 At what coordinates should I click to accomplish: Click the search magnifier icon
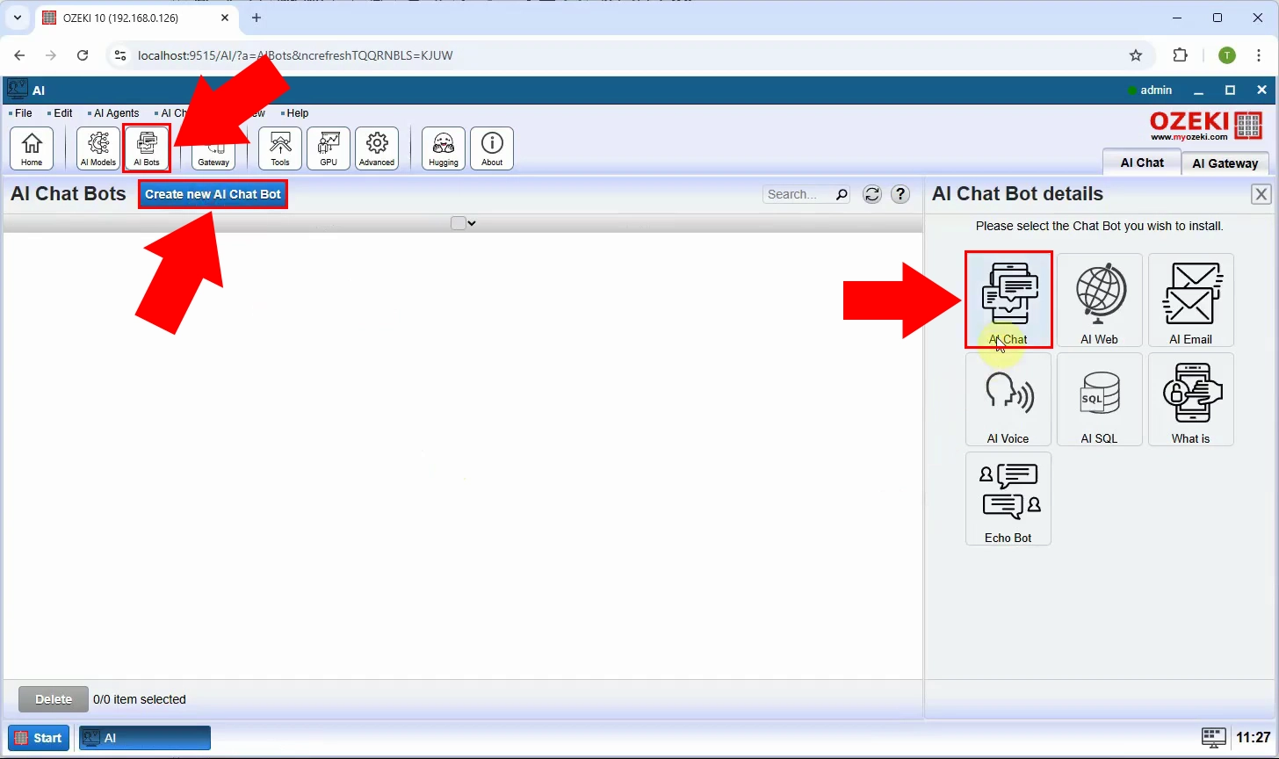click(x=842, y=194)
